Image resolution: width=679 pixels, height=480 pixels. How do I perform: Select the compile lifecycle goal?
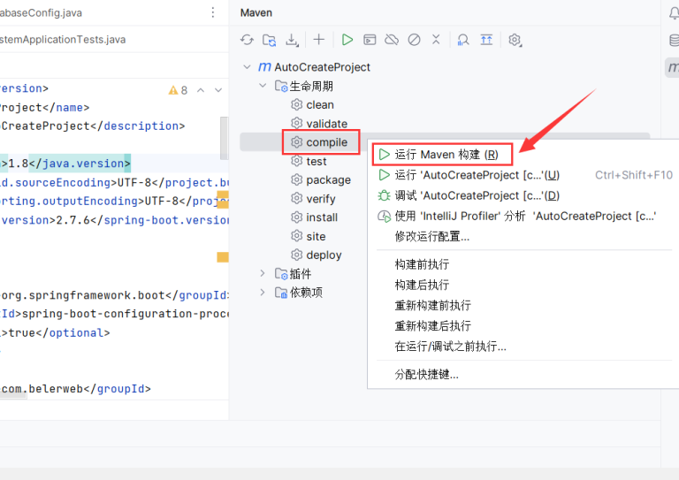[x=326, y=142]
